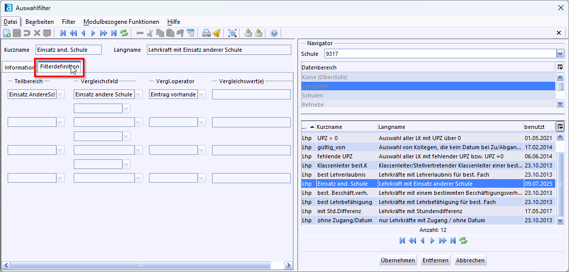Open Vergl.operator dropdown Eintrag vorhande
569x272 pixels.
click(x=202, y=94)
